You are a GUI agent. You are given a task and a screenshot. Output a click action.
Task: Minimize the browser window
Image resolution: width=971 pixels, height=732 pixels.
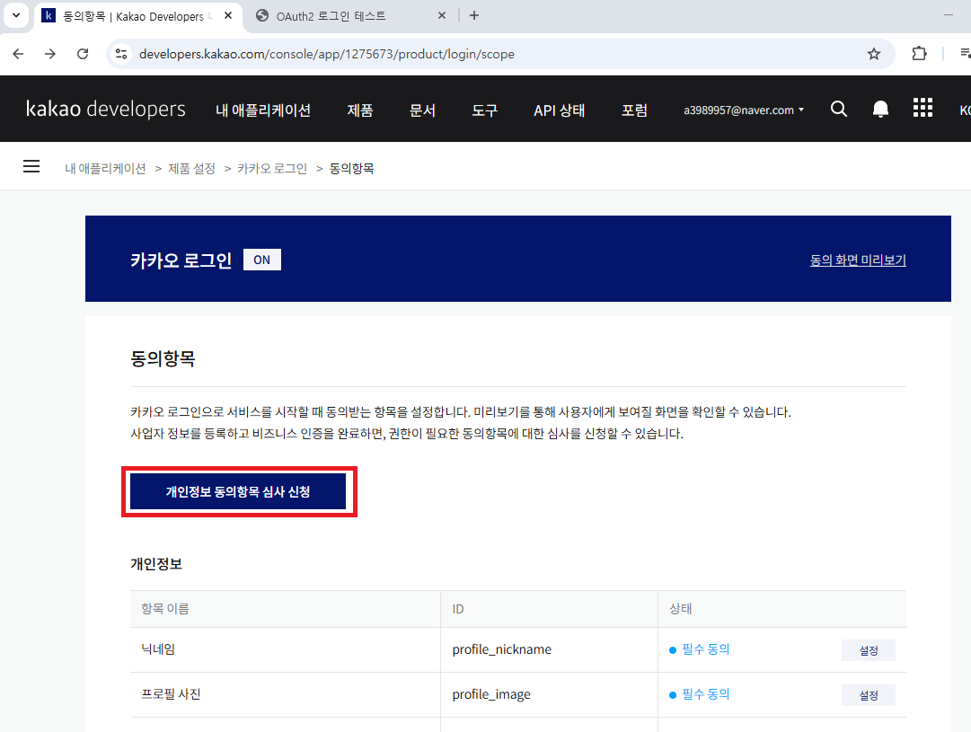pos(948,15)
